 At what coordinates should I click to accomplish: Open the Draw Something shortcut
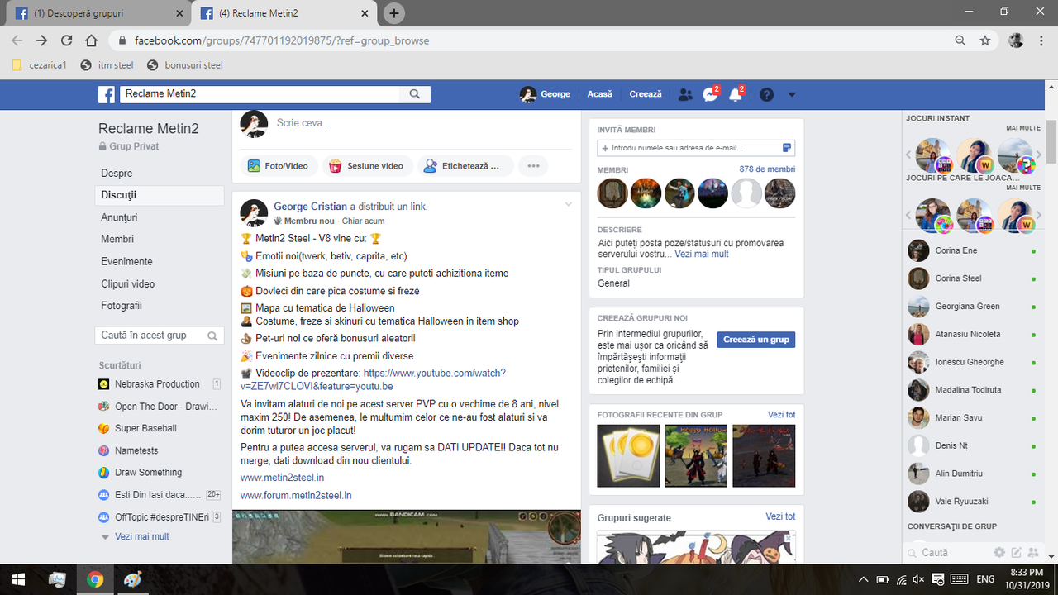[x=148, y=473]
